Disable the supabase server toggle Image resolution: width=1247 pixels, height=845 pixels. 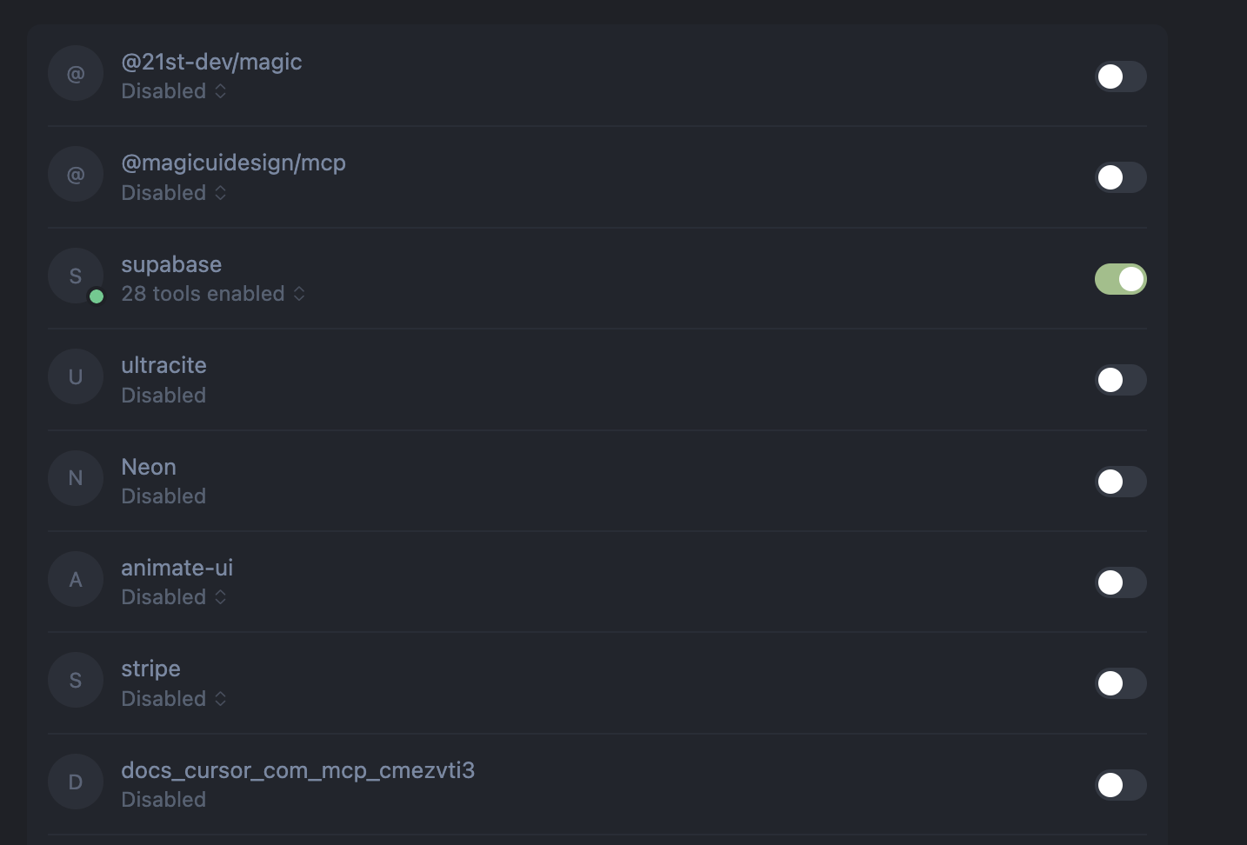click(x=1120, y=279)
